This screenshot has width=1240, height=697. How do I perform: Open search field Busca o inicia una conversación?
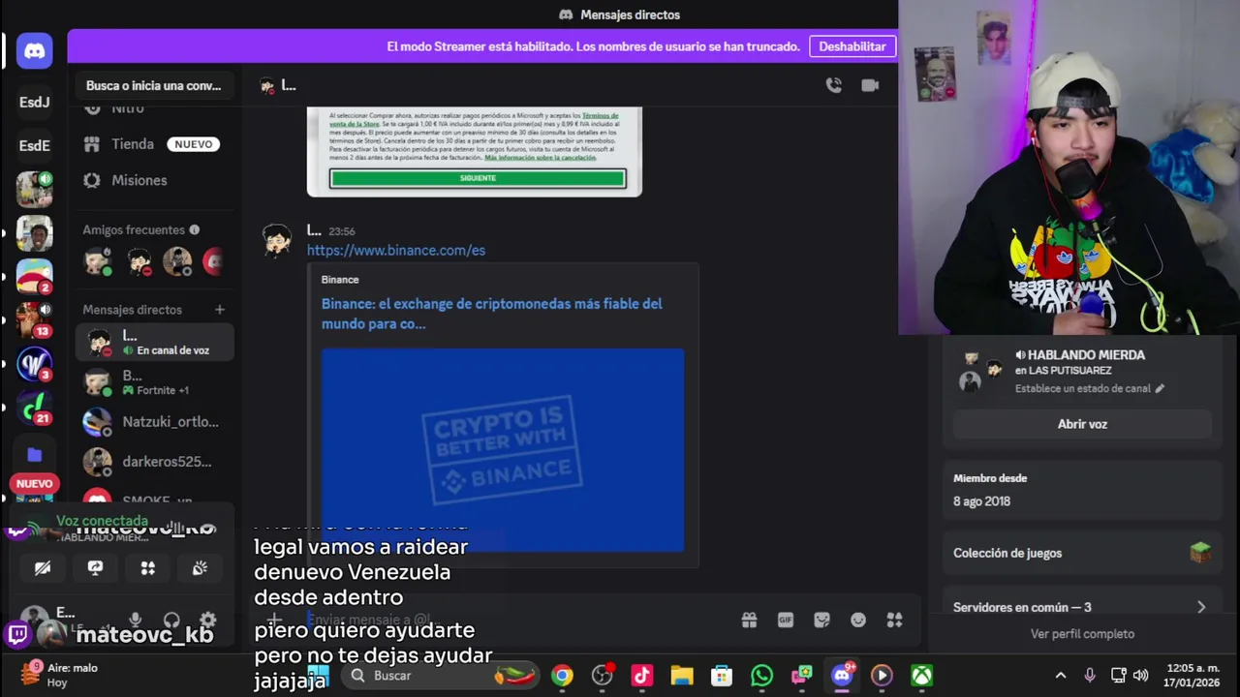click(x=153, y=85)
